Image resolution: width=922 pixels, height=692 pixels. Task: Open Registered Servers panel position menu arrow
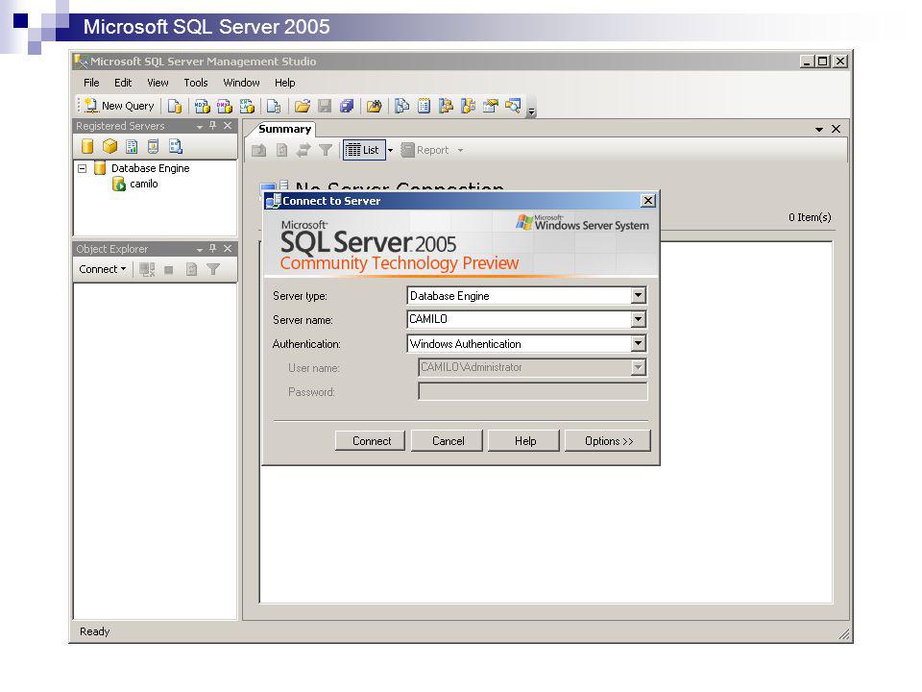(200, 127)
